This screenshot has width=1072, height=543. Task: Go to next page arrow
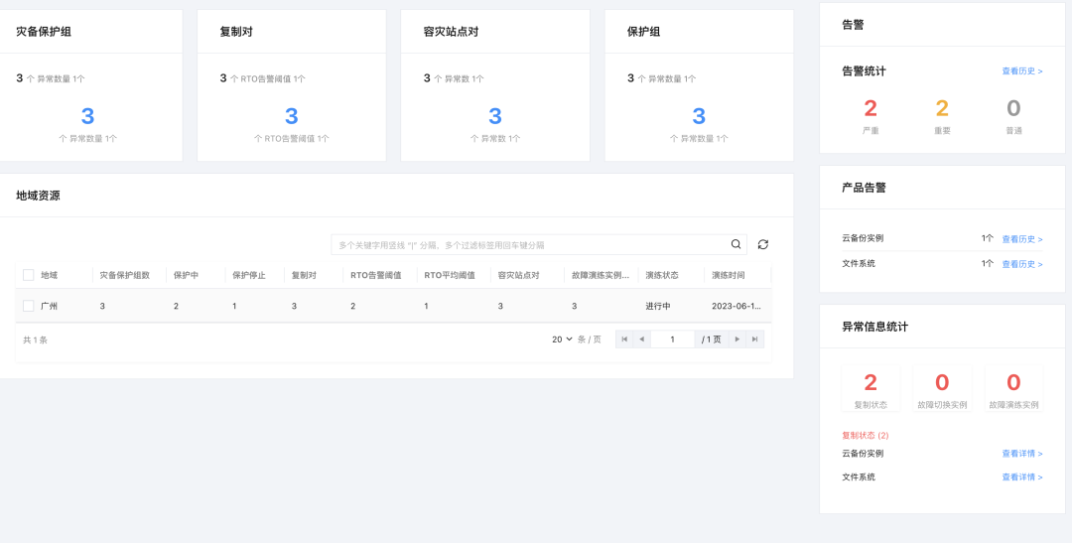737,339
